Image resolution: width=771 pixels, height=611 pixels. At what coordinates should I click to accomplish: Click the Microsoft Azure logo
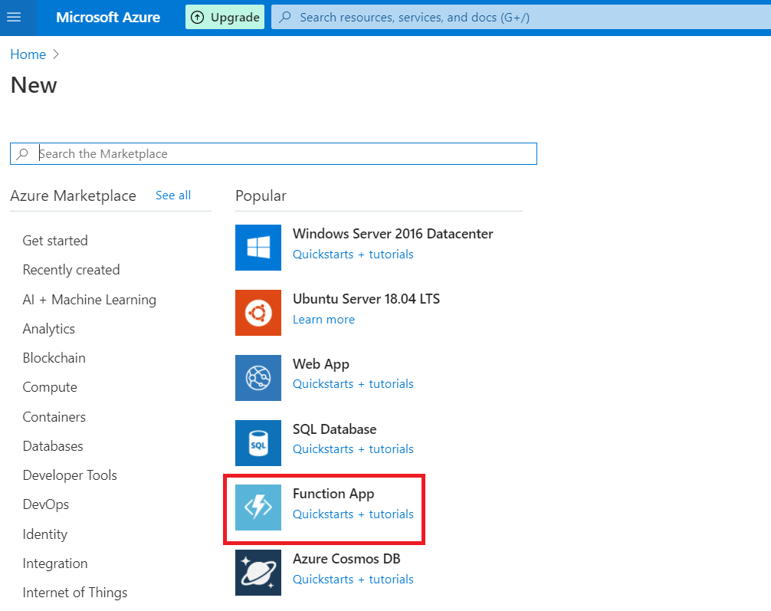tap(107, 17)
